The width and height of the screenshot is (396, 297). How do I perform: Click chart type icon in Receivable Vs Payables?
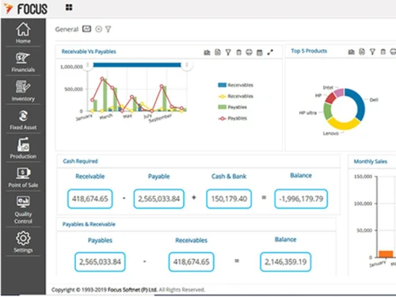pyautogui.click(x=207, y=52)
